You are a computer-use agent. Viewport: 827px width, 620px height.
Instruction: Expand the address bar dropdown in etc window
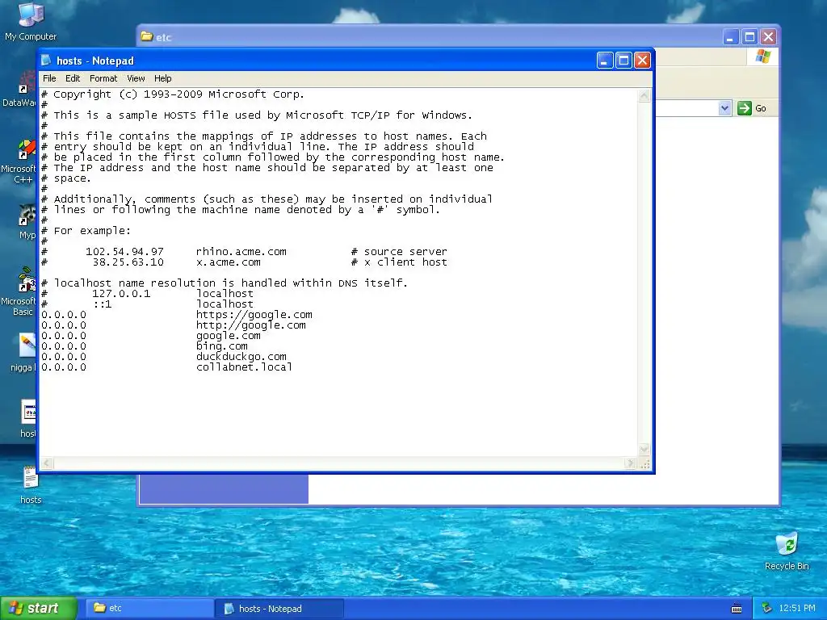(x=724, y=108)
